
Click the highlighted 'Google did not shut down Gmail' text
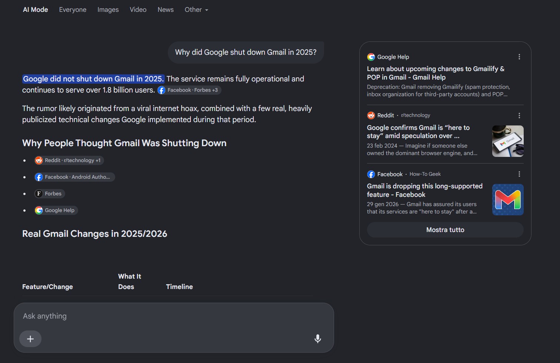(x=93, y=79)
